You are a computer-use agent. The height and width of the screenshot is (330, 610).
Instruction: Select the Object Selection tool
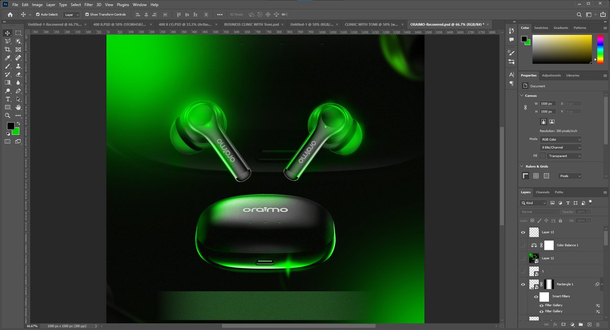pyautogui.click(x=18, y=41)
